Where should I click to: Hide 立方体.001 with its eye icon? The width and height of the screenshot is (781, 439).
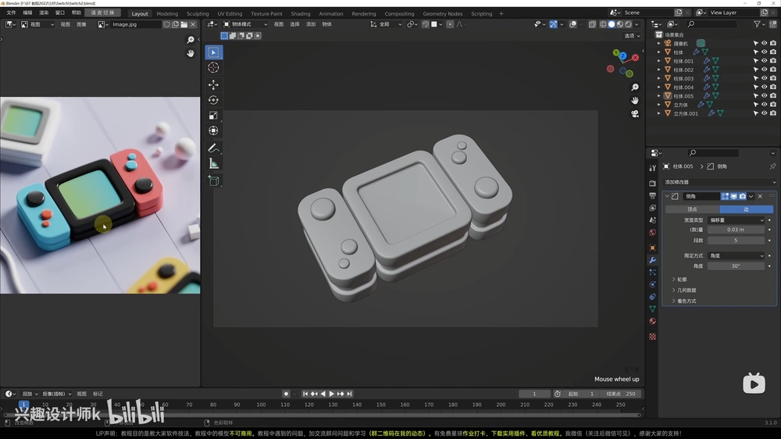(x=765, y=113)
